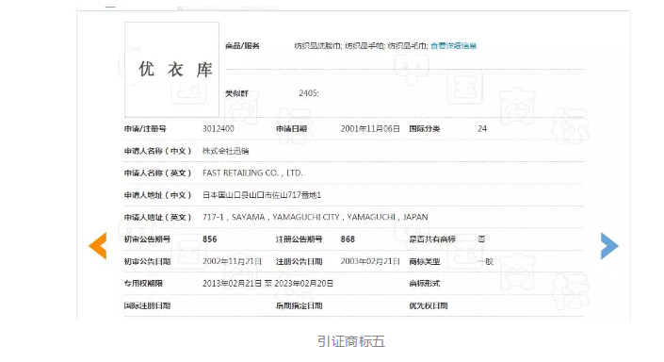Select exclusive right period 2013年02月21日 至 2023年02月20日
The width and height of the screenshot is (664, 362).
pyautogui.click(x=267, y=284)
